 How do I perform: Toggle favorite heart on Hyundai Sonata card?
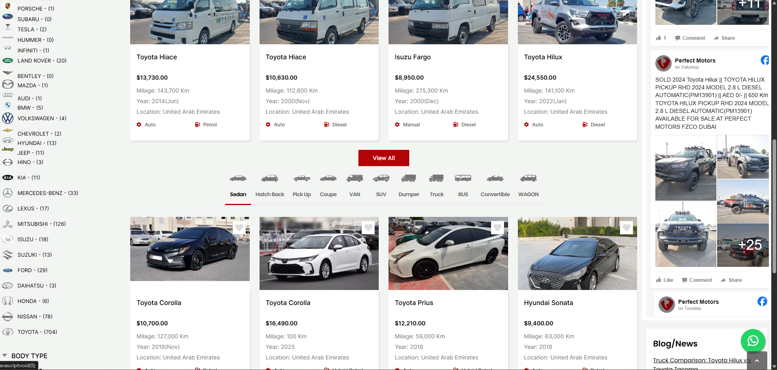pos(626,228)
